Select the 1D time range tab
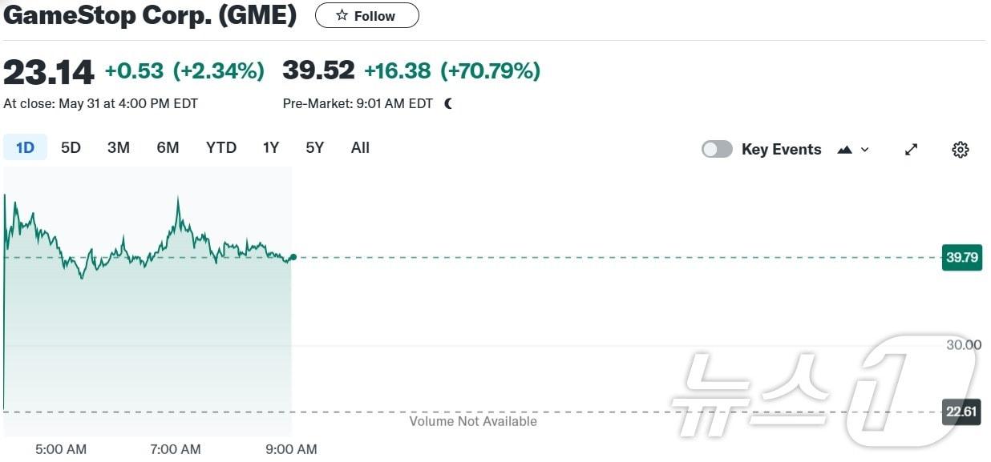The width and height of the screenshot is (991, 462). pyautogui.click(x=25, y=147)
